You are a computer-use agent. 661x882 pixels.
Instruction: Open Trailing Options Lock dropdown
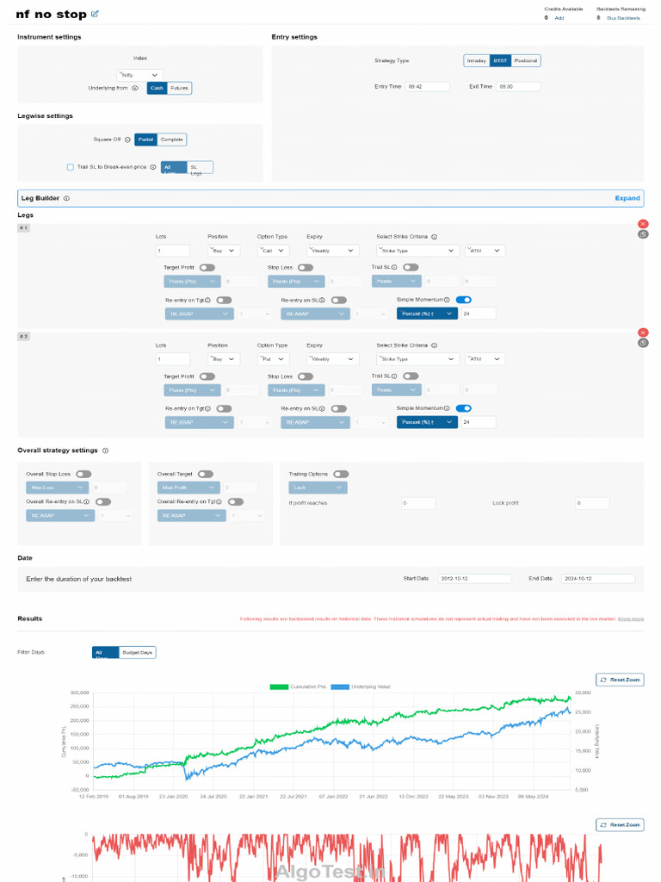tap(318, 488)
